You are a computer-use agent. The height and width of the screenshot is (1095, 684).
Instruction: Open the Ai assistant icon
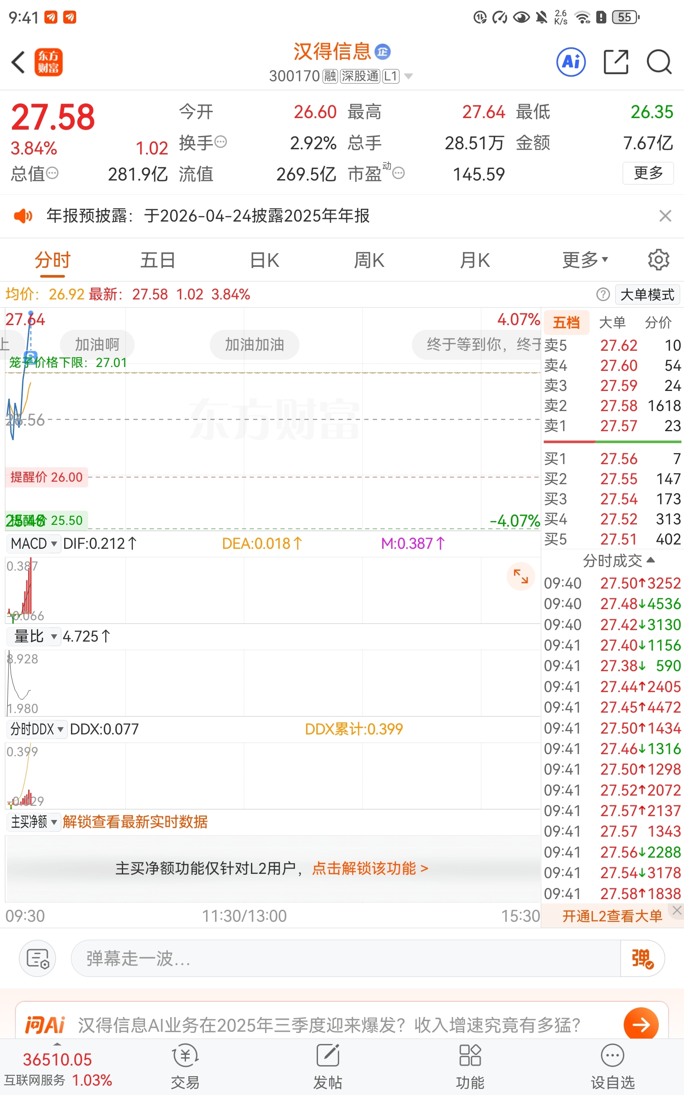pos(571,62)
